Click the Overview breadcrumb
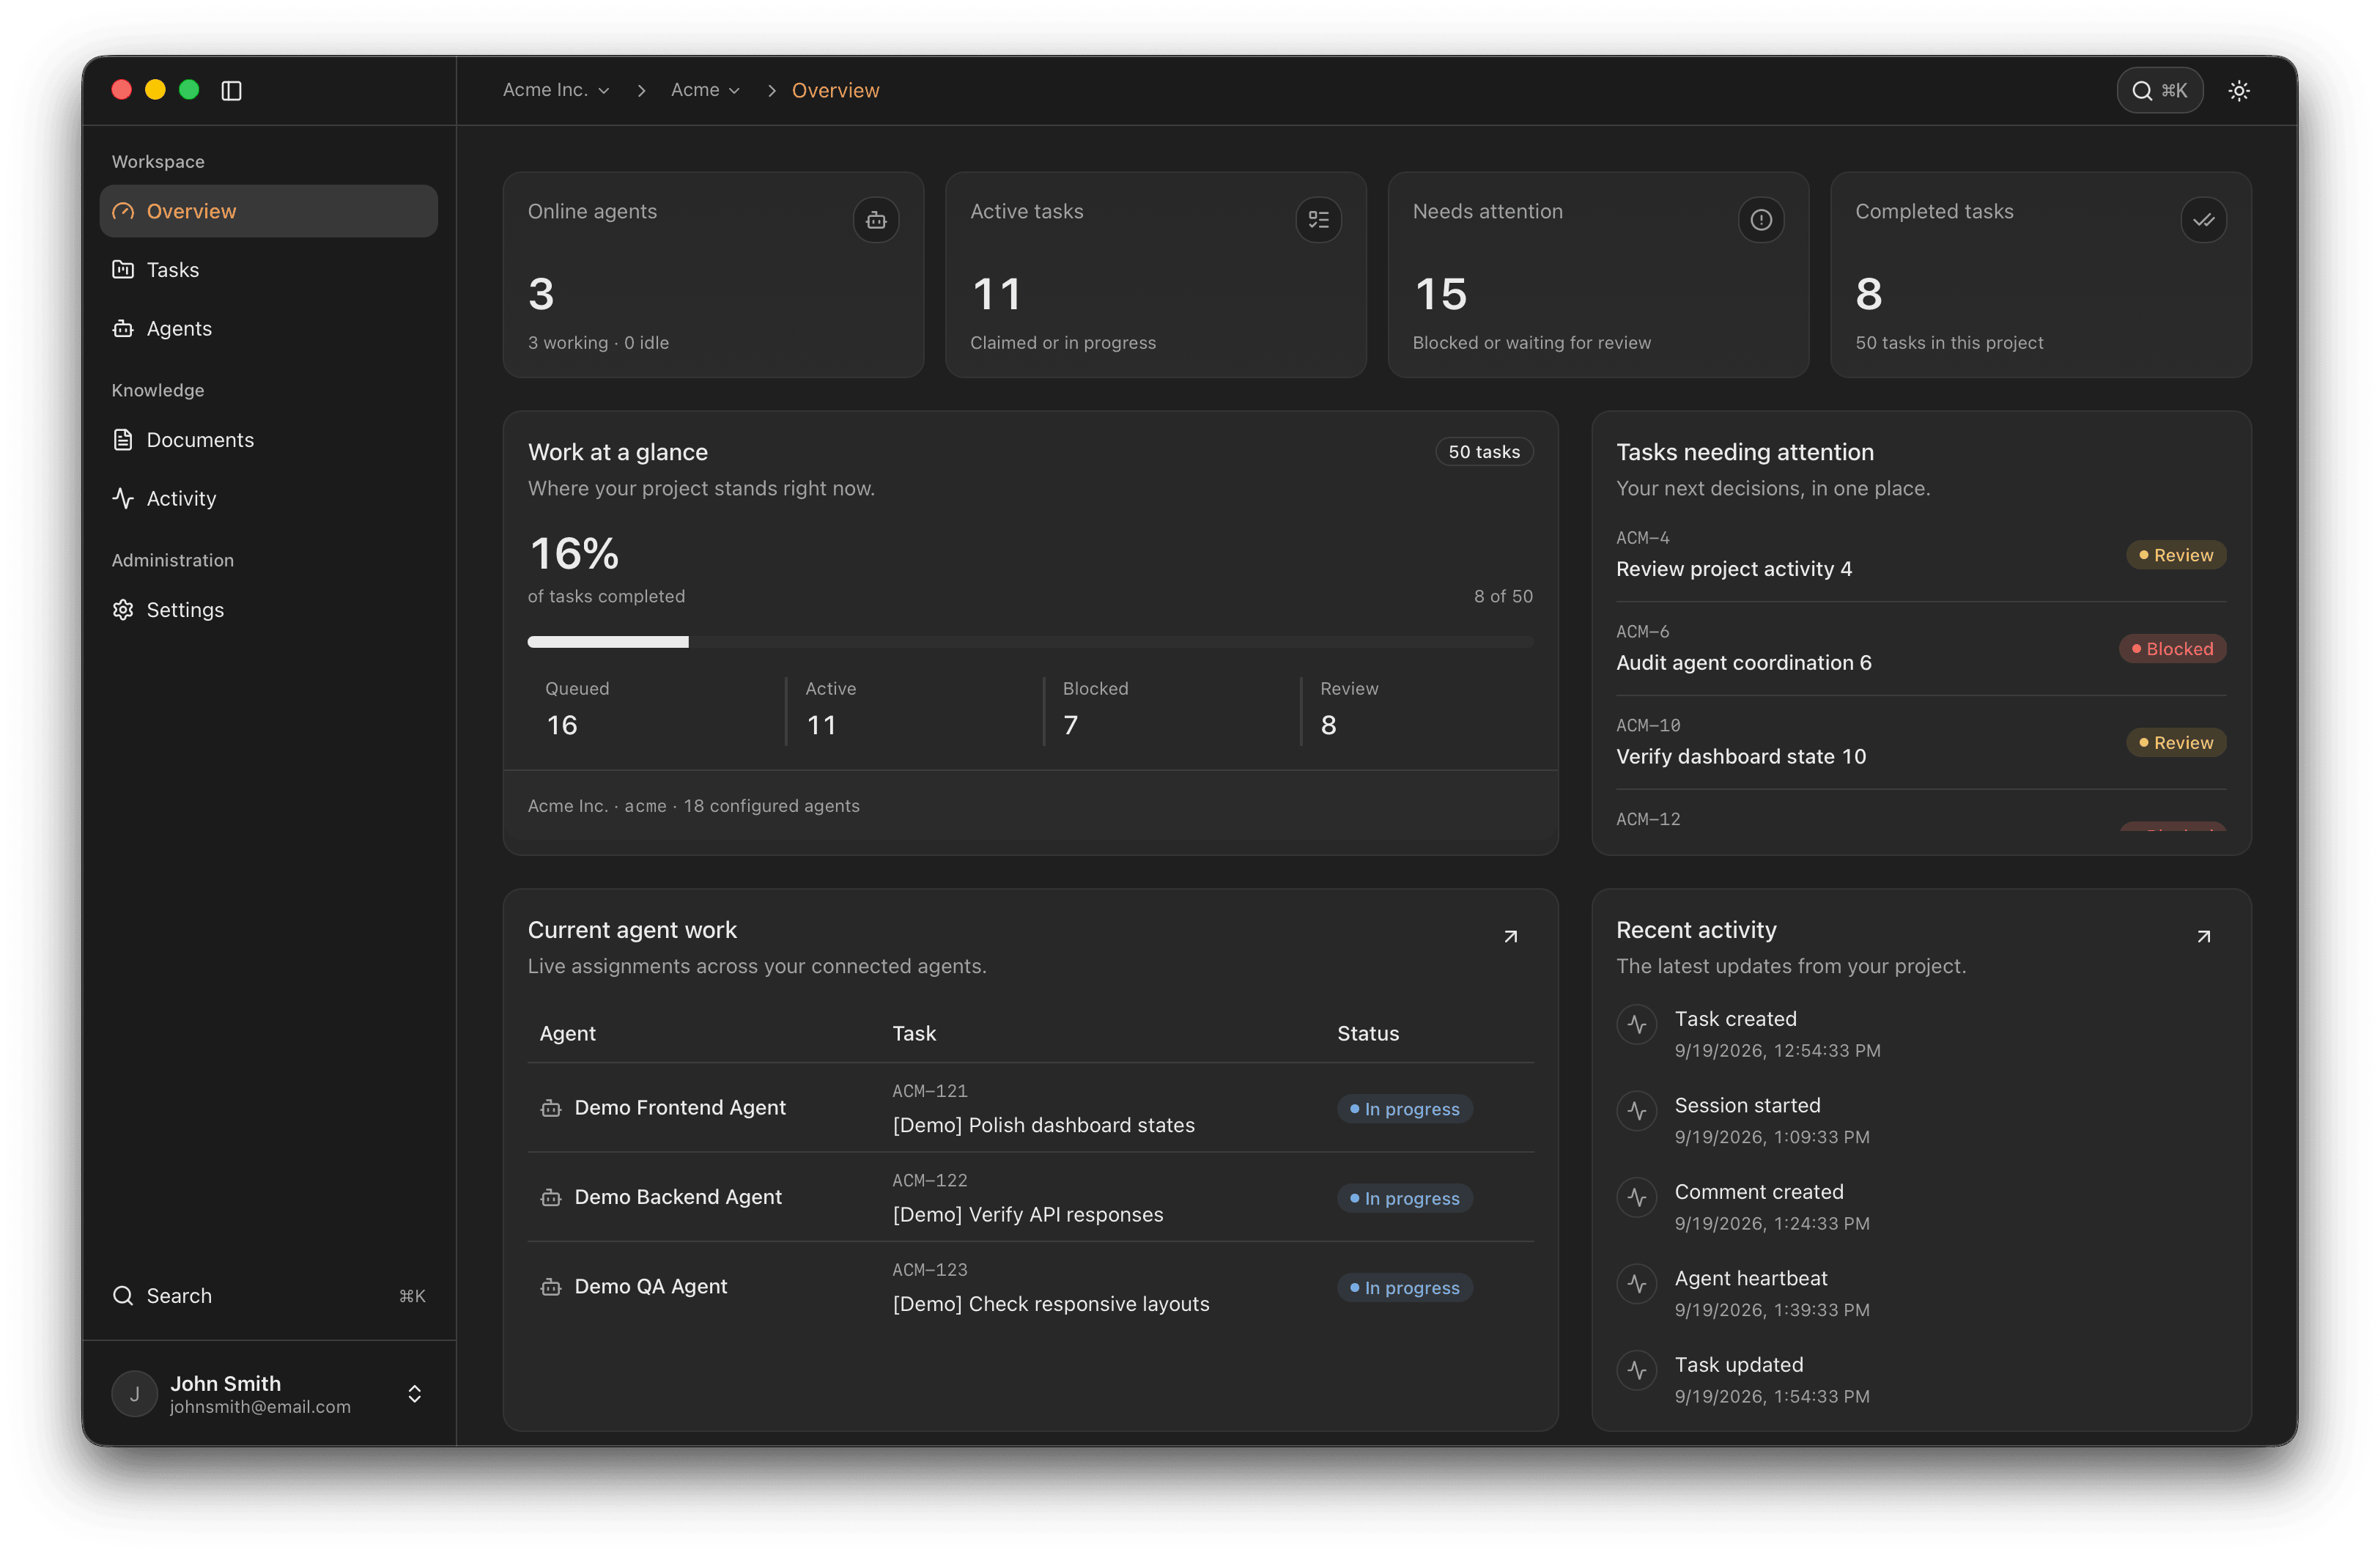 coord(835,90)
